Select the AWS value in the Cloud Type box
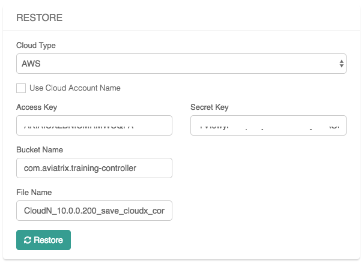This screenshot has height=264, width=364. click(32, 63)
